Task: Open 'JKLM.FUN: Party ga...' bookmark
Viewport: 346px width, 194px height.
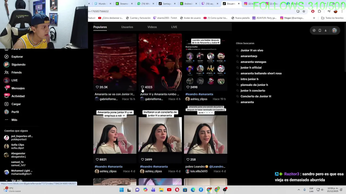Action: click(x=264, y=18)
